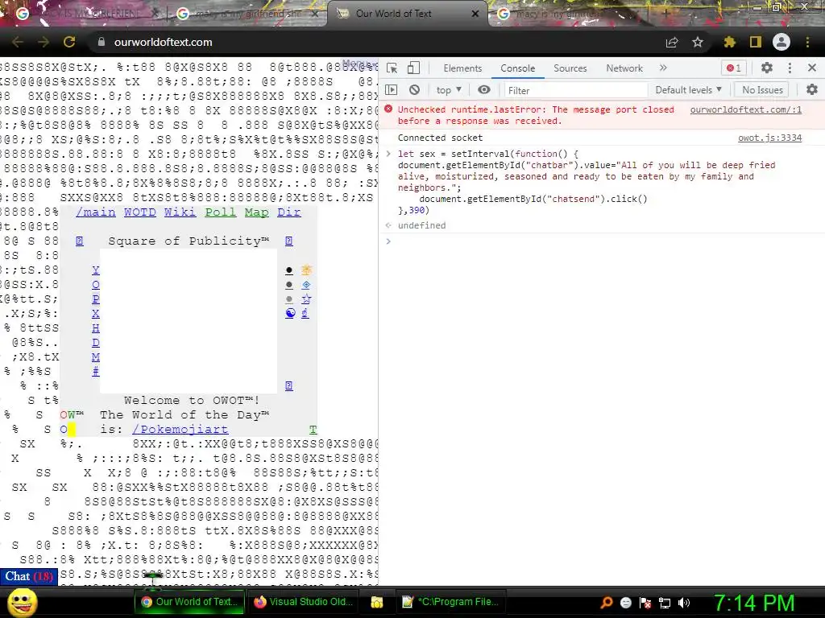The image size is (825, 618).
Task: Toggle the browser side panel icon
Action: 756,42
